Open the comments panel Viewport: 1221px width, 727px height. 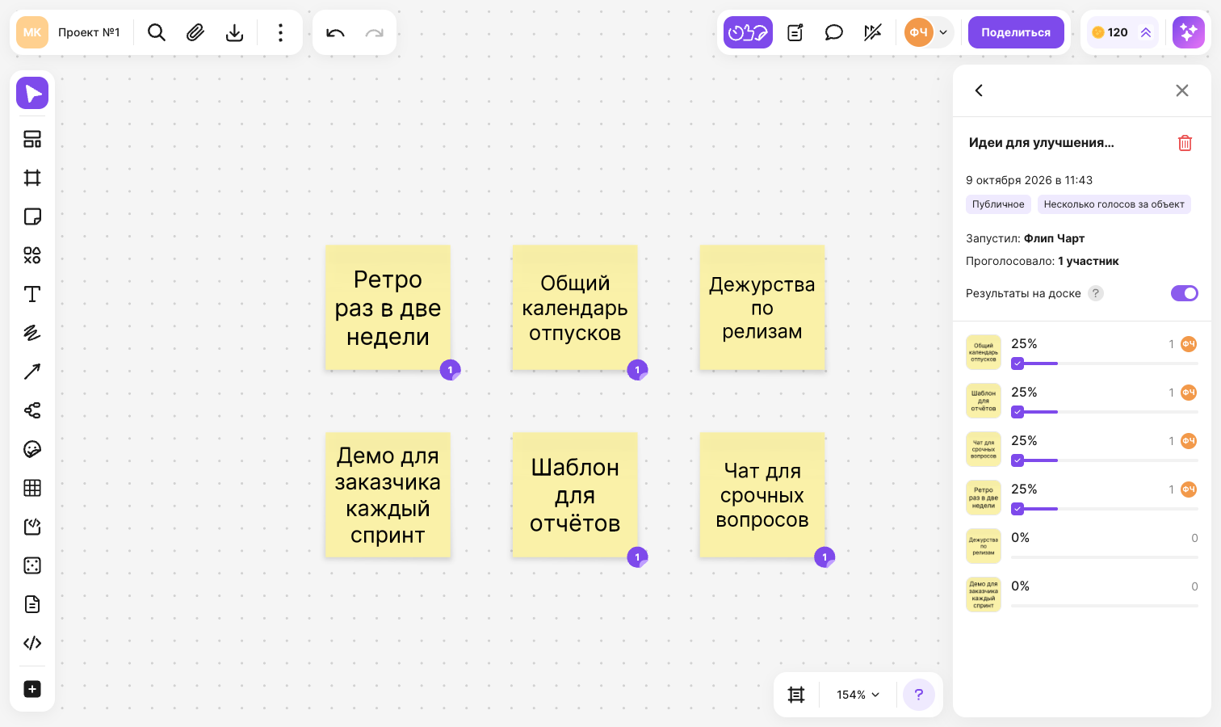coord(834,32)
